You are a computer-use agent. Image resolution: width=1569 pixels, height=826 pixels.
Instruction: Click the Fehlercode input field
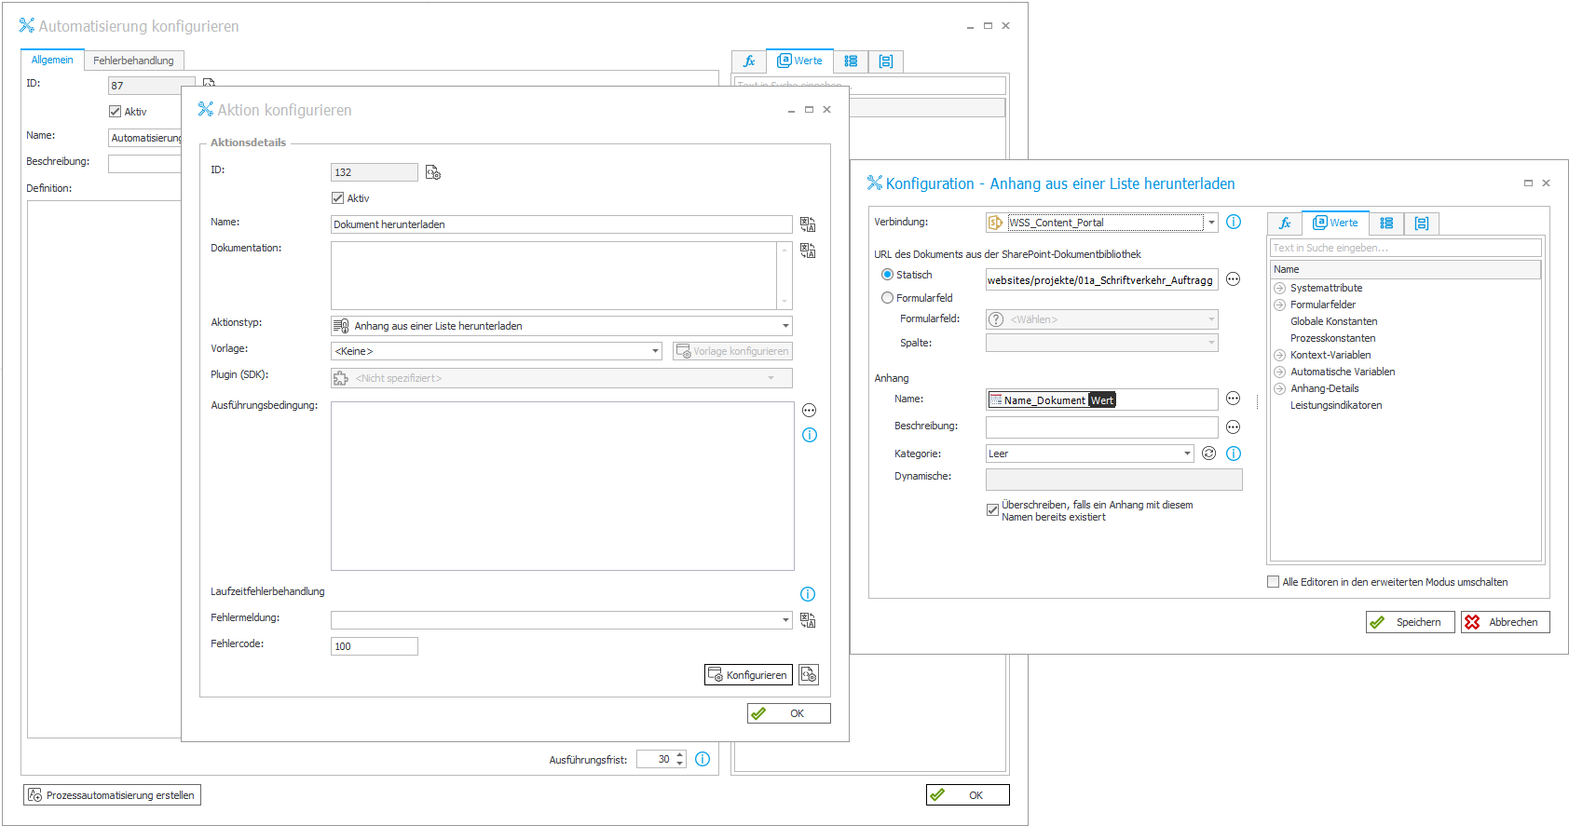[374, 646]
